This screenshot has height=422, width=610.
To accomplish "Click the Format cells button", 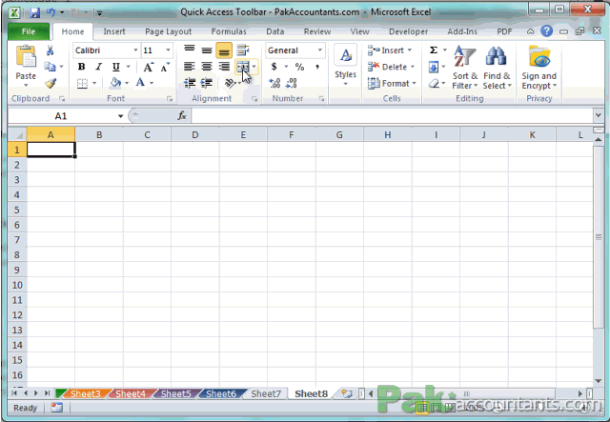I will (x=392, y=83).
